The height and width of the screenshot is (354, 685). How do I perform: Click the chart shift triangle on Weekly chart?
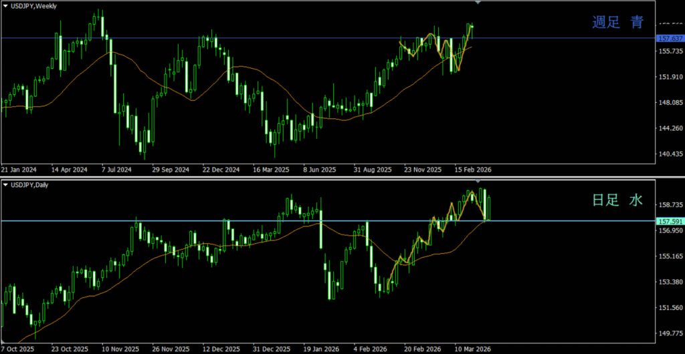click(477, 3)
